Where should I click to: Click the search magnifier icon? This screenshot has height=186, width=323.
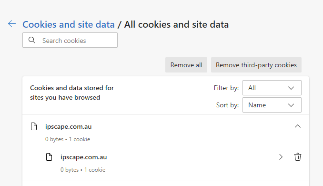point(32,40)
